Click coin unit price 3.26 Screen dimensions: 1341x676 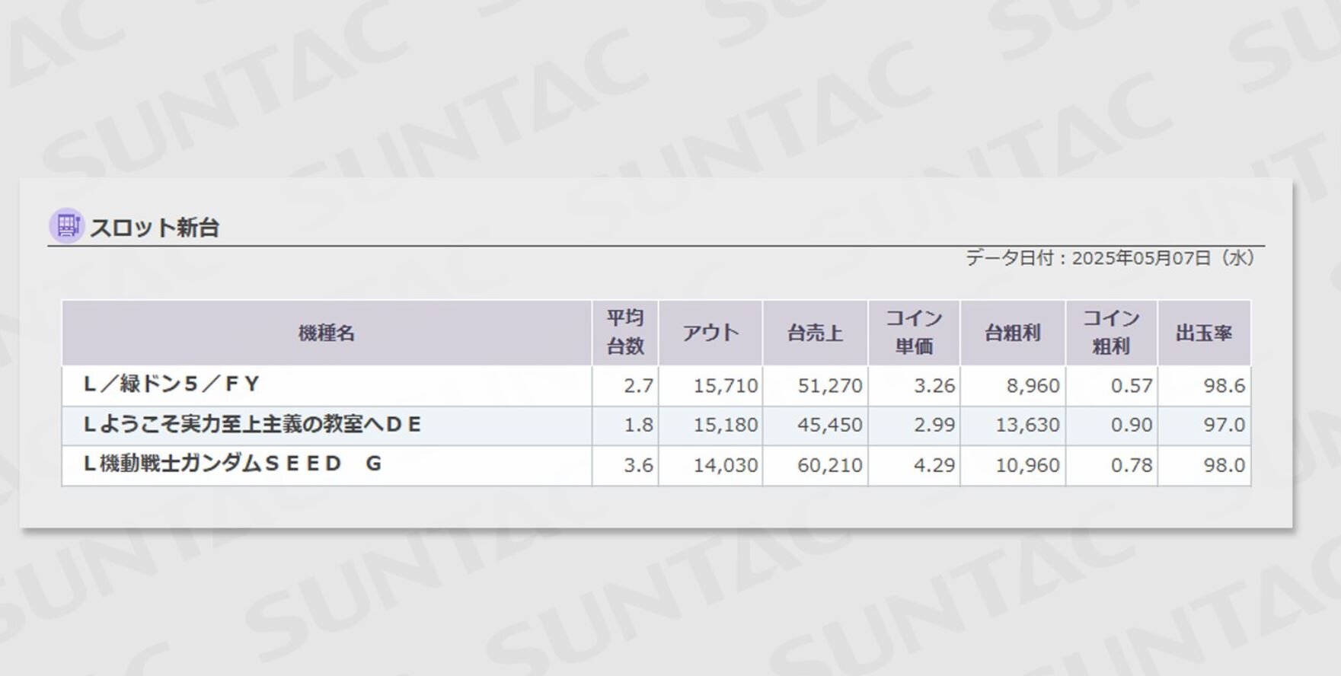point(934,386)
